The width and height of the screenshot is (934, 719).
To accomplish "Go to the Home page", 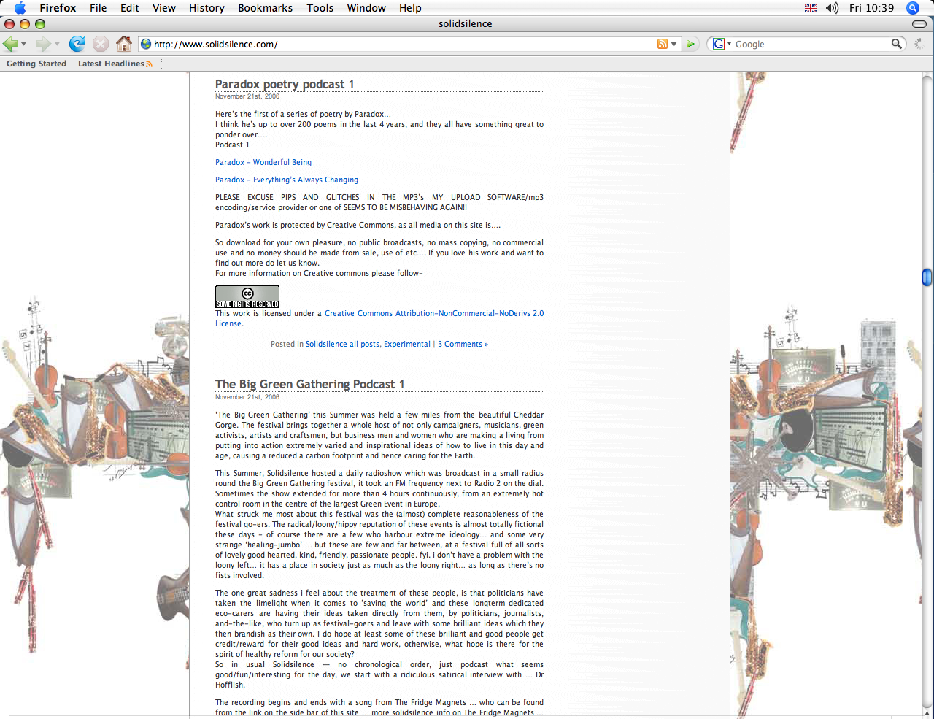I will 124,44.
